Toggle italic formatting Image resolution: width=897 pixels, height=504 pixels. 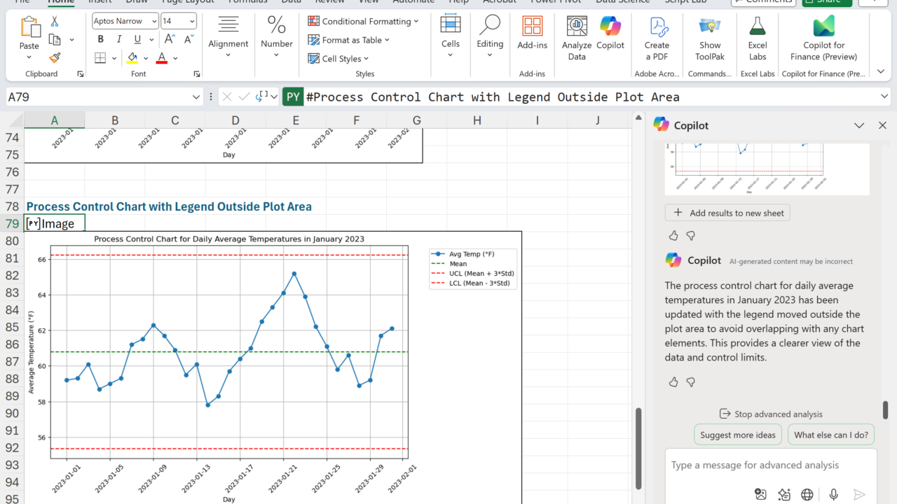pos(118,39)
